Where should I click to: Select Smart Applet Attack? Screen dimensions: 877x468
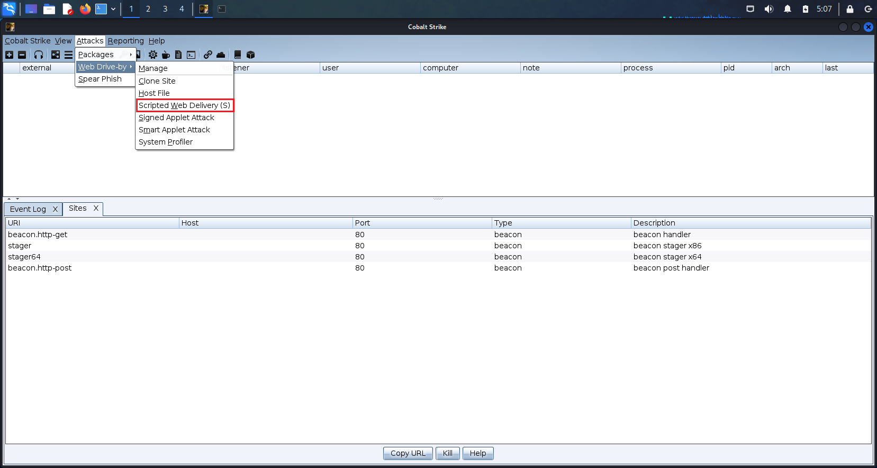coord(184,130)
